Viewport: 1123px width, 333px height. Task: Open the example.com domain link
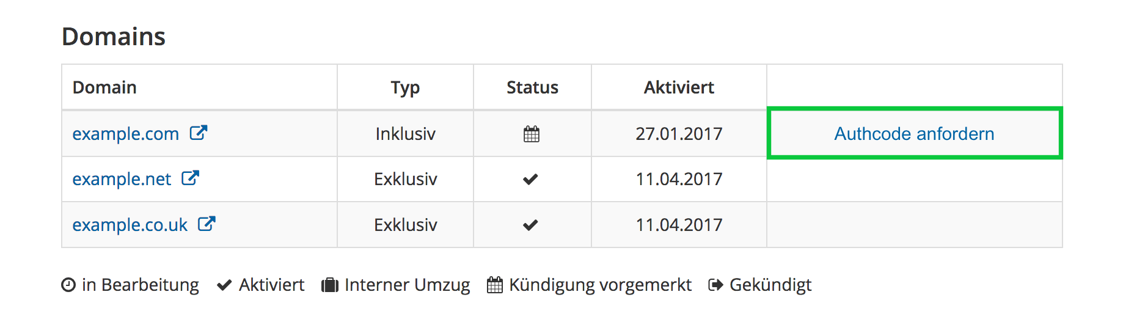click(x=126, y=134)
